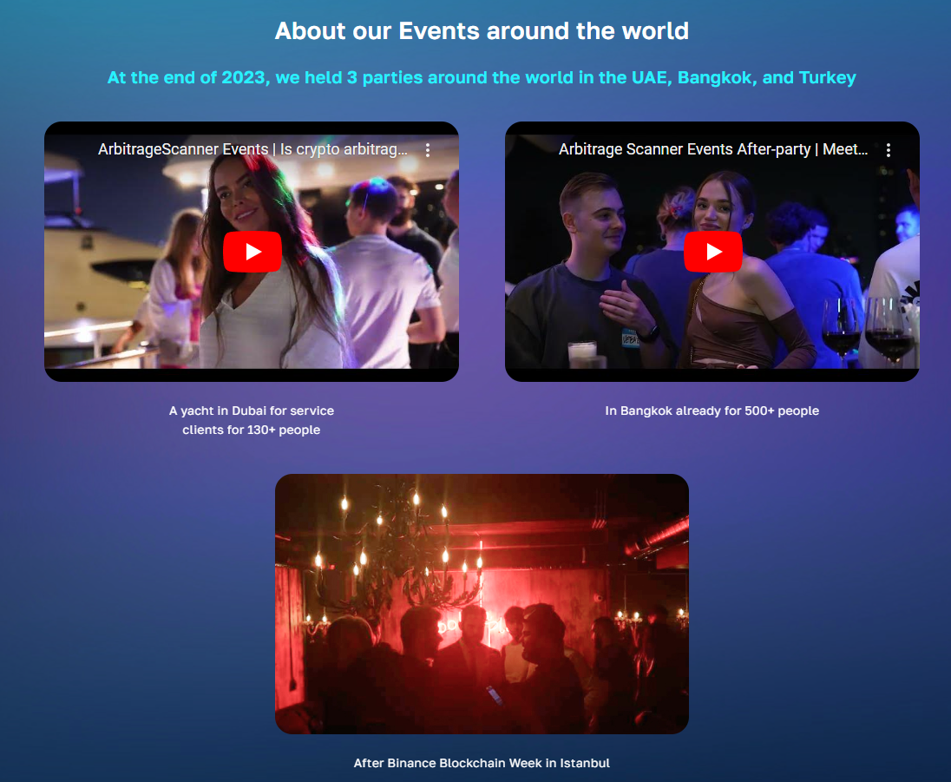Viewport: 951px width, 782px height.
Task: Open the 'Is crypto arbitrag...' video title link
Action: pyautogui.click(x=253, y=149)
